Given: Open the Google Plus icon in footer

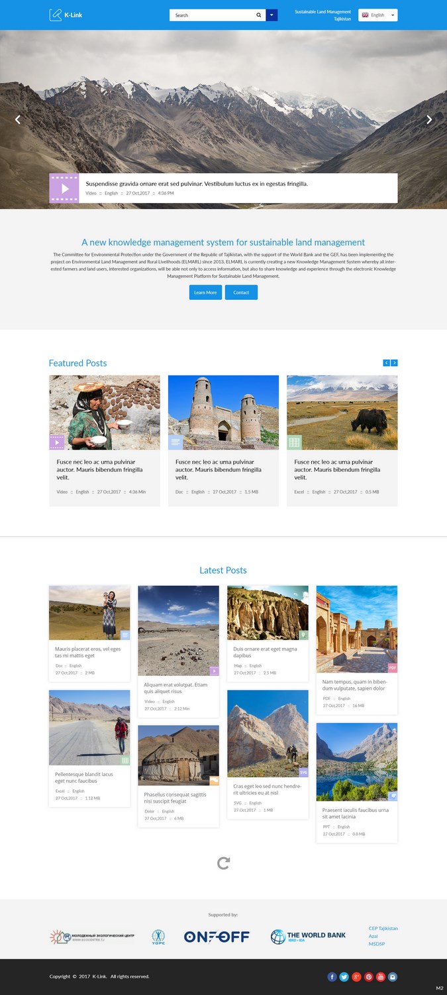Looking at the screenshot, I should [x=356, y=976].
